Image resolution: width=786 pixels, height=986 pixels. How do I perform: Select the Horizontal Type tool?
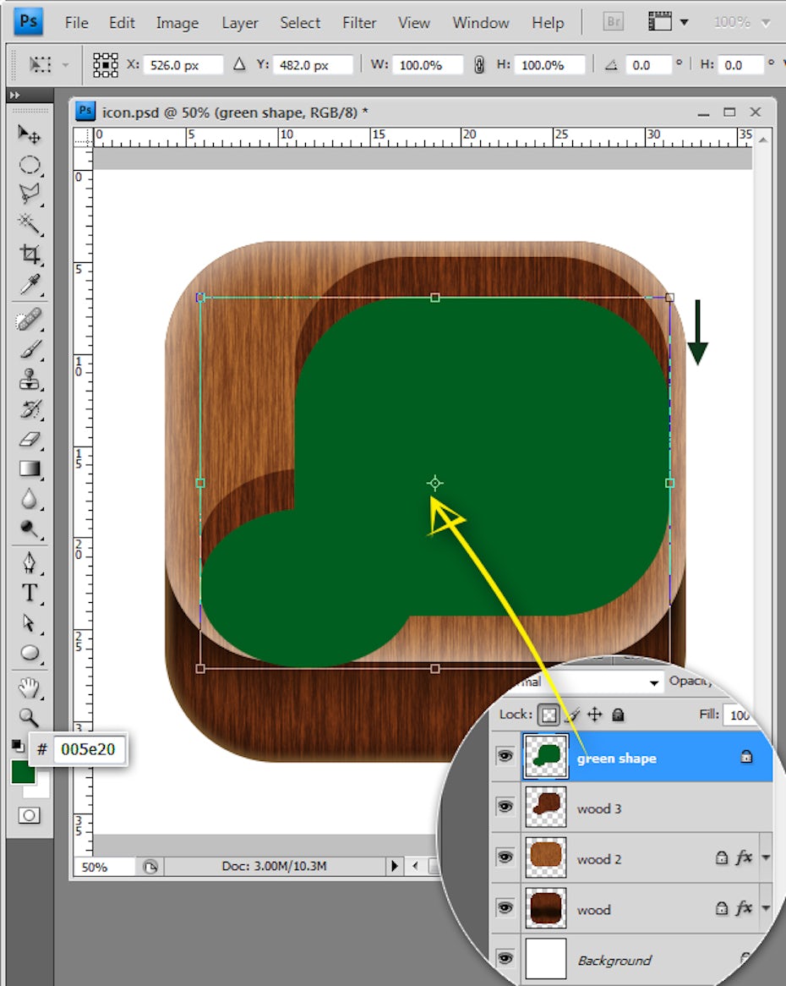(30, 593)
